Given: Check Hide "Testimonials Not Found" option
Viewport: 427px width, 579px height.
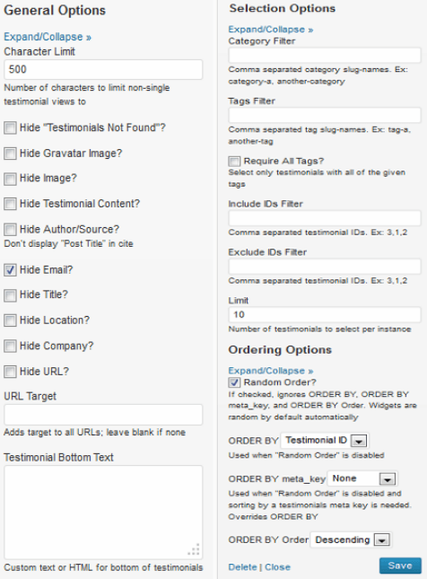Looking at the screenshot, I should click(x=10, y=127).
